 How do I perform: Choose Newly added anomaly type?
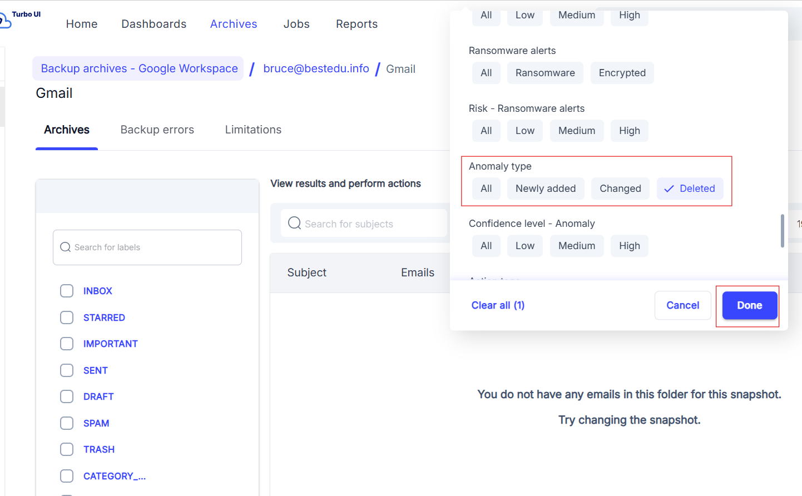tap(545, 189)
